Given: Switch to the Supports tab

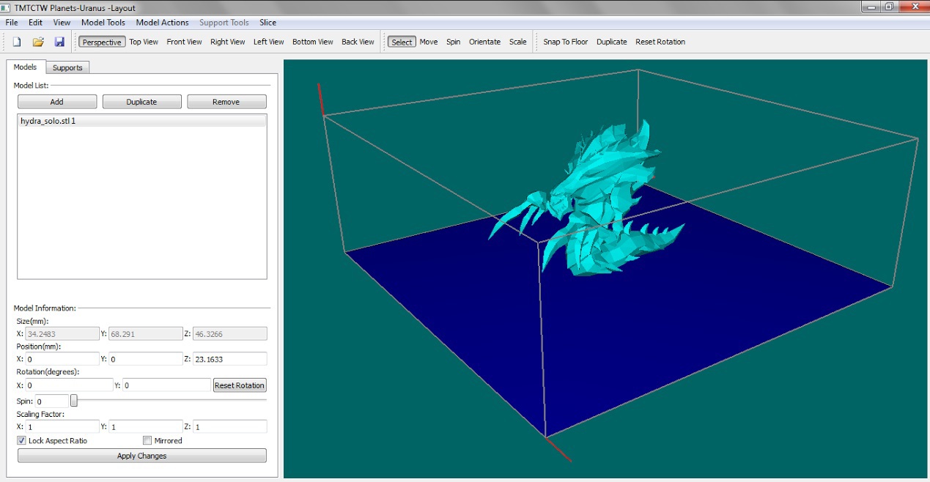Looking at the screenshot, I should (x=67, y=67).
